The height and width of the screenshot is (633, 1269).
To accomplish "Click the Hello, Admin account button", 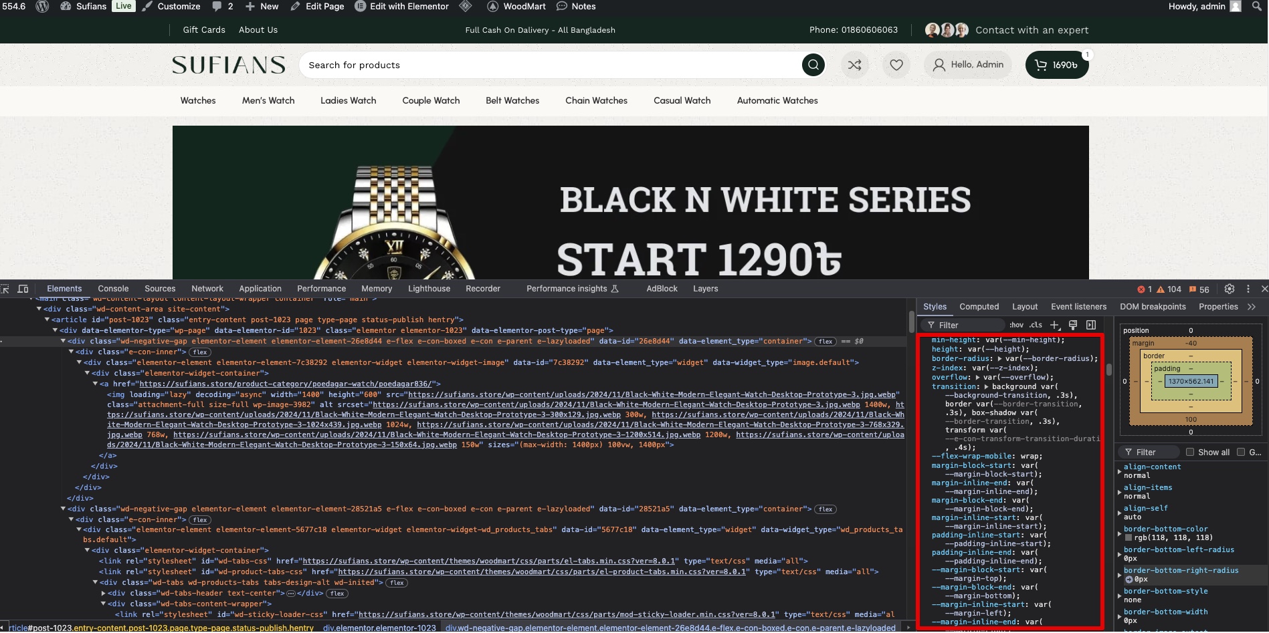I will [x=967, y=65].
